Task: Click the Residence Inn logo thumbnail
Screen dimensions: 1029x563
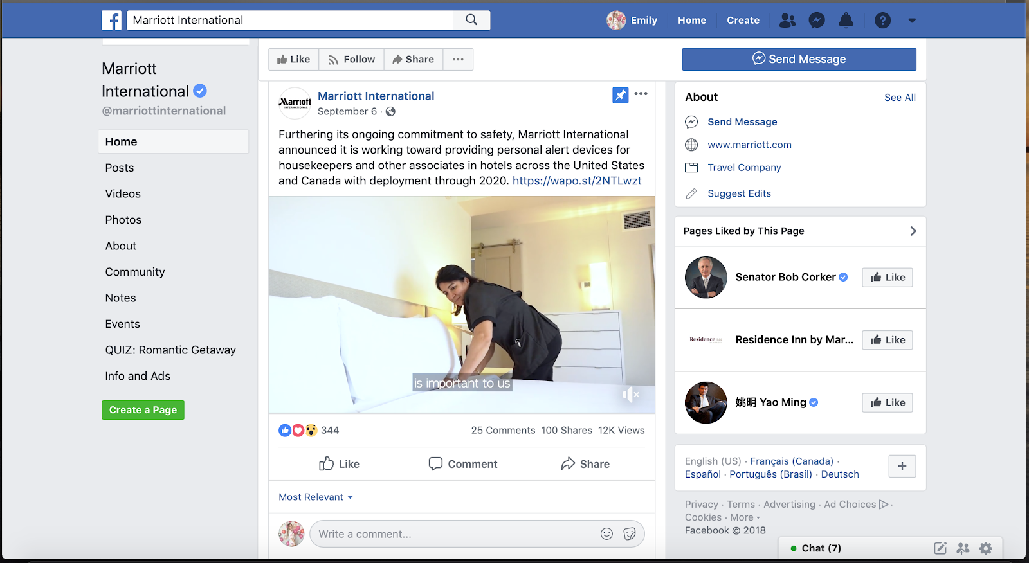Action: pyautogui.click(x=706, y=340)
